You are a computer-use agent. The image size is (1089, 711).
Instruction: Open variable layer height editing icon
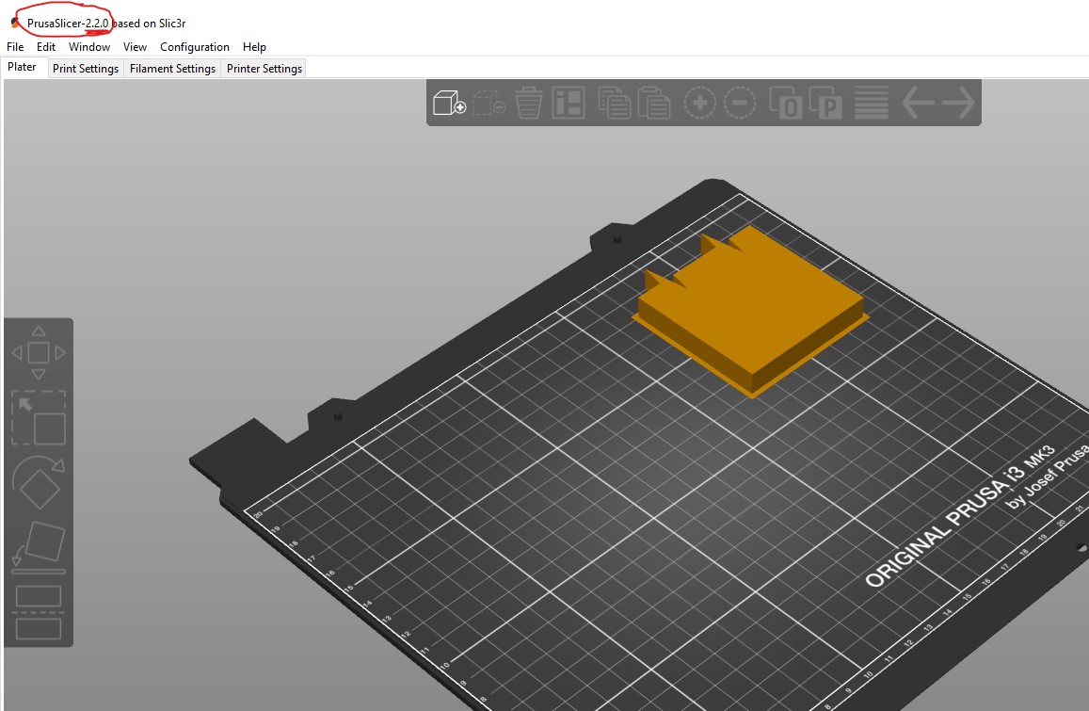click(871, 103)
